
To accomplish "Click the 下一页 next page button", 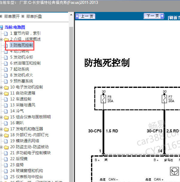I will [x=154, y=16].
